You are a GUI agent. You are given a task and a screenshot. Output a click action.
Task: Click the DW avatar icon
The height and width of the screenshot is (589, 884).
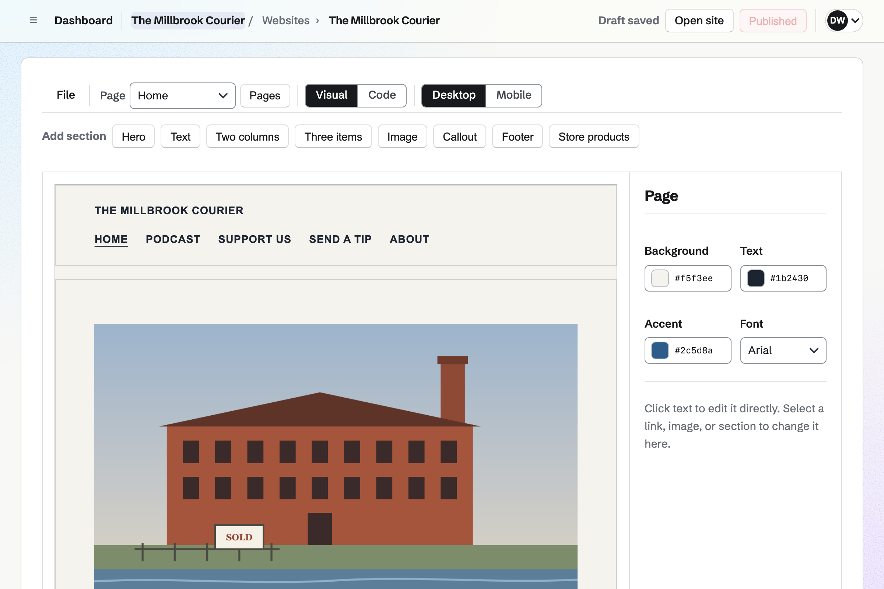pyautogui.click(x=837, y=20)
